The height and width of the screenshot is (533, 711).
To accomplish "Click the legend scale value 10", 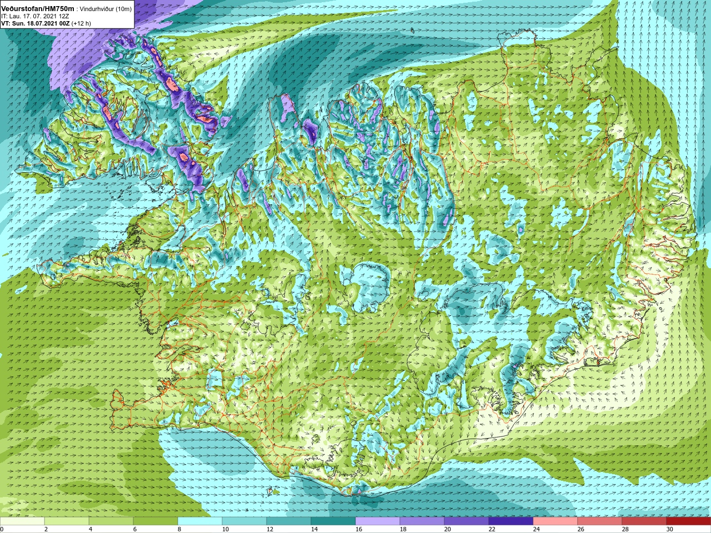I will click(x=226, y=529).
